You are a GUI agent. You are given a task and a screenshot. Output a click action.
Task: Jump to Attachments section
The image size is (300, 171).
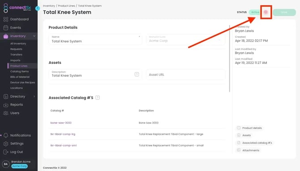tap(251, 150)
